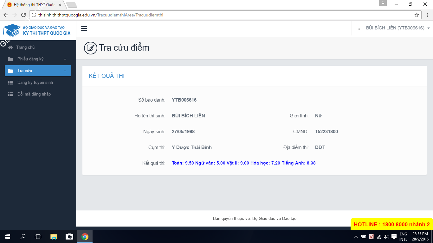433x243 pixels.
Task: Open a new browser tab
Action: pyautogui.click(x=72, y=5)
